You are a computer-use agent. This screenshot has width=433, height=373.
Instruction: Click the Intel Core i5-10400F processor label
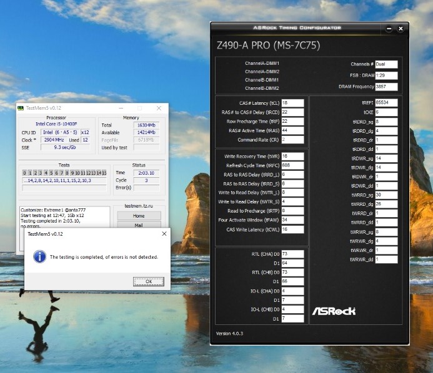tap(56, 124)
